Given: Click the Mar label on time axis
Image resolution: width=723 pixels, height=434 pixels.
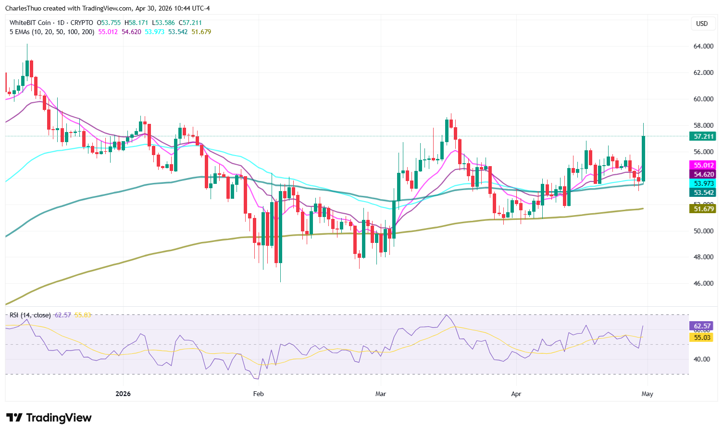Looking at the screenshot, I should tap(380, 394).
